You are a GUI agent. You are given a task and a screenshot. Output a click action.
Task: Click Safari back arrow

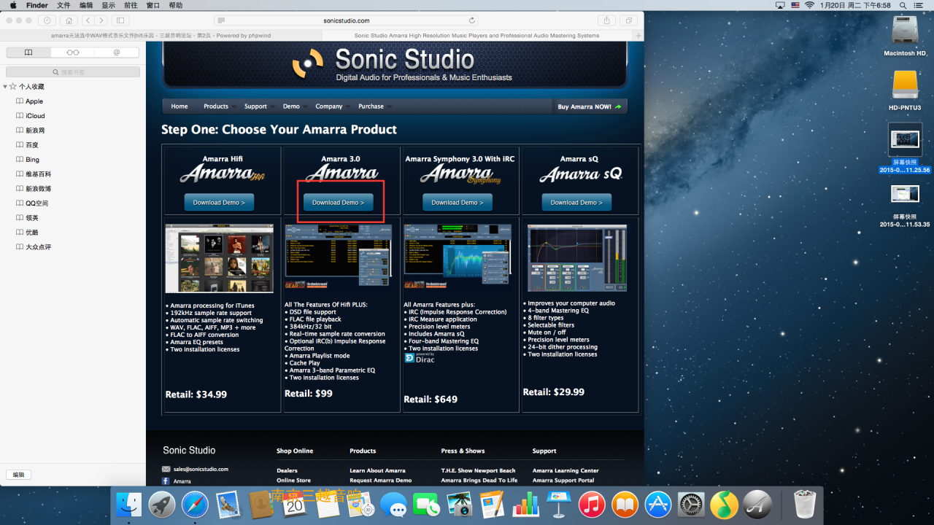coord(88,20)
